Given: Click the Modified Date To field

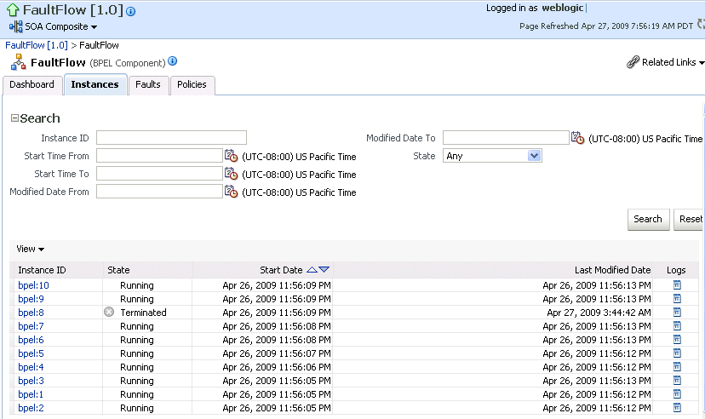Looking at the screenshot, I should 506,138.
